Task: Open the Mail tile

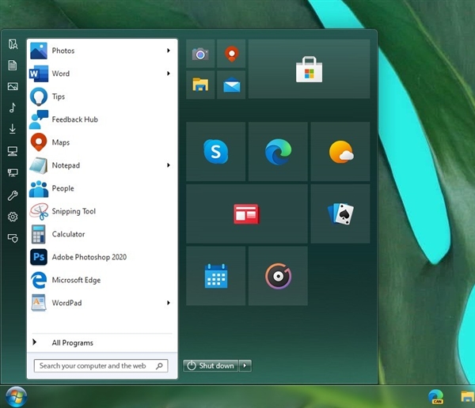Action: (231, 85)
